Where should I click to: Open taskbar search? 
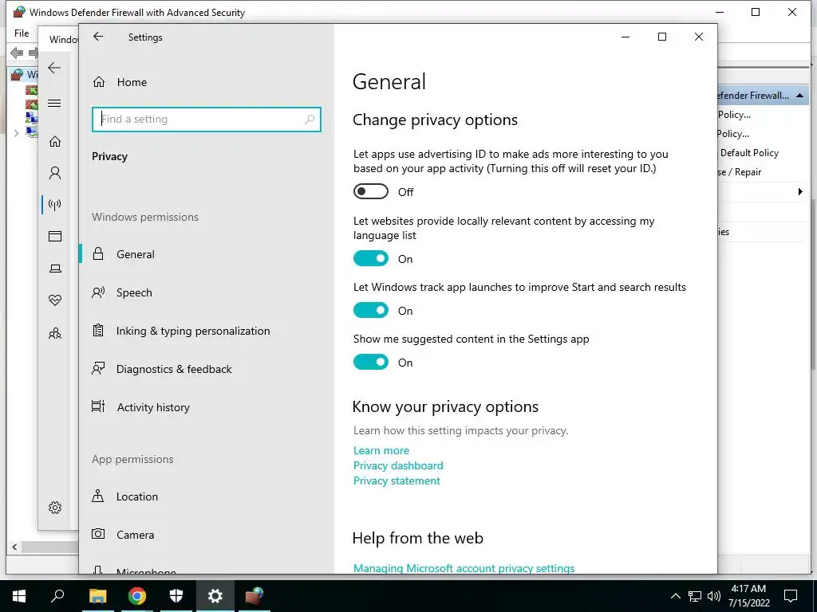[x=57, y=596]
